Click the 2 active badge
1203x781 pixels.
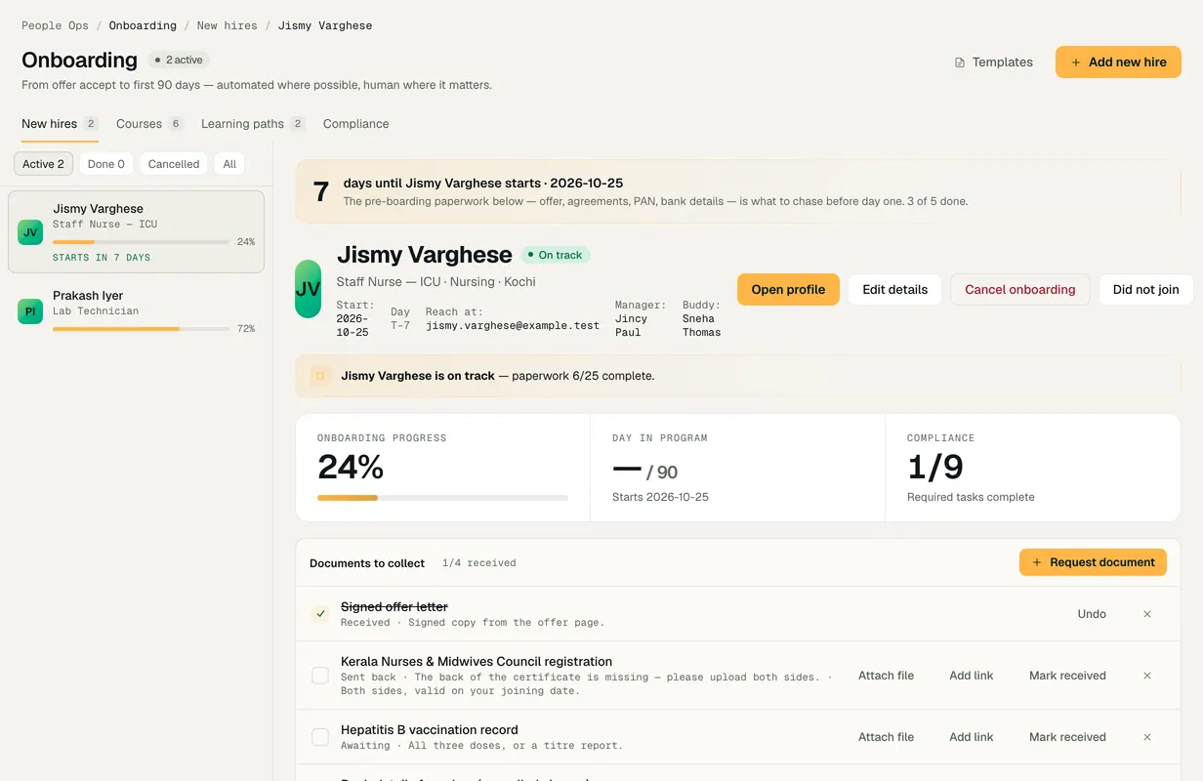pyautogui.click(x=179, y=61)
